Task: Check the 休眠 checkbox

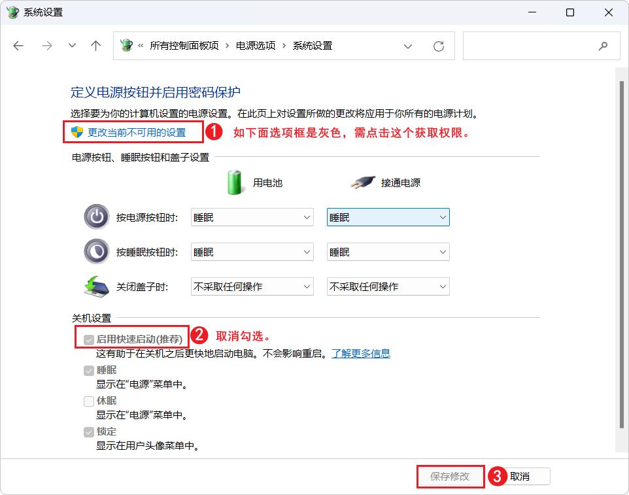Action: [88, 401]
